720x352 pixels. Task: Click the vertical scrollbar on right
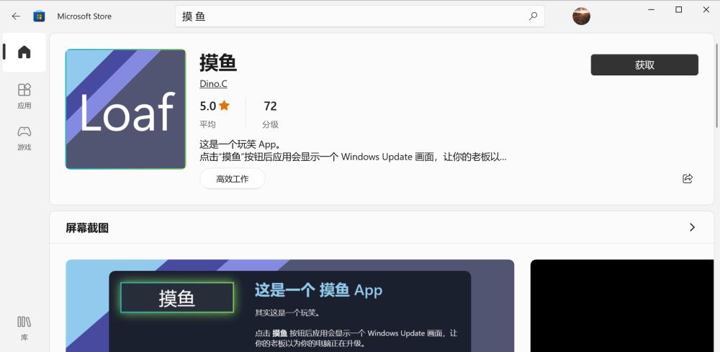pyautogui.click(x=716, y=85)
